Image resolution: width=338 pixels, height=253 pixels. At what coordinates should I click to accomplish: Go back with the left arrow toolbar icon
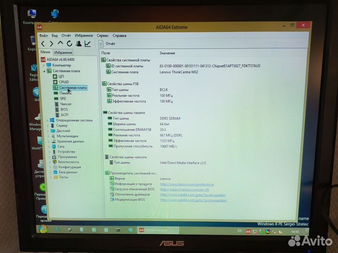click(43, 44)
